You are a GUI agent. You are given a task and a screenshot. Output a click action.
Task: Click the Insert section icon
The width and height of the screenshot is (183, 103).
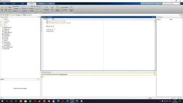[35, 6]
